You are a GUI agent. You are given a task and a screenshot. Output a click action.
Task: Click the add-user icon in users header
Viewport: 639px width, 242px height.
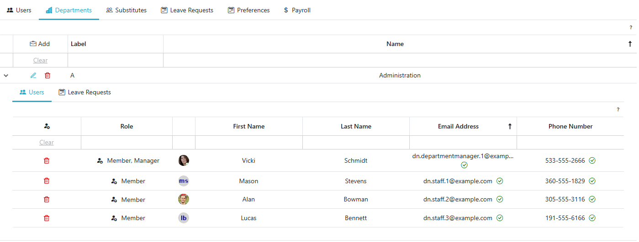click(47, 126)
